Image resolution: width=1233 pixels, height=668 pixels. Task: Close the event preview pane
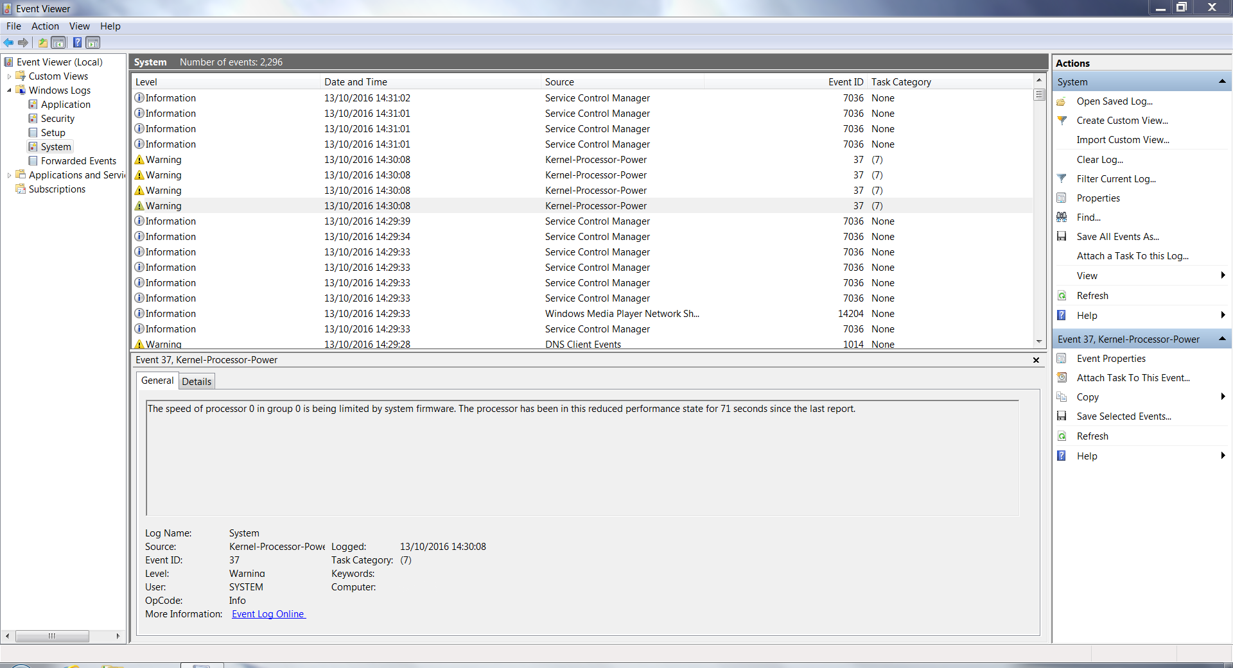point(1036,360)
